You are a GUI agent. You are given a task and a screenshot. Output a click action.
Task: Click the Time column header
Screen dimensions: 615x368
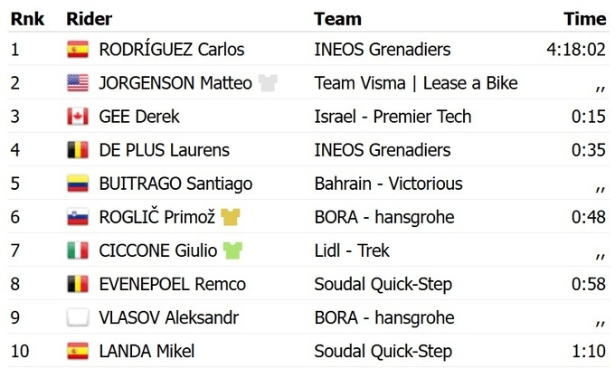(x=584, y=19)
